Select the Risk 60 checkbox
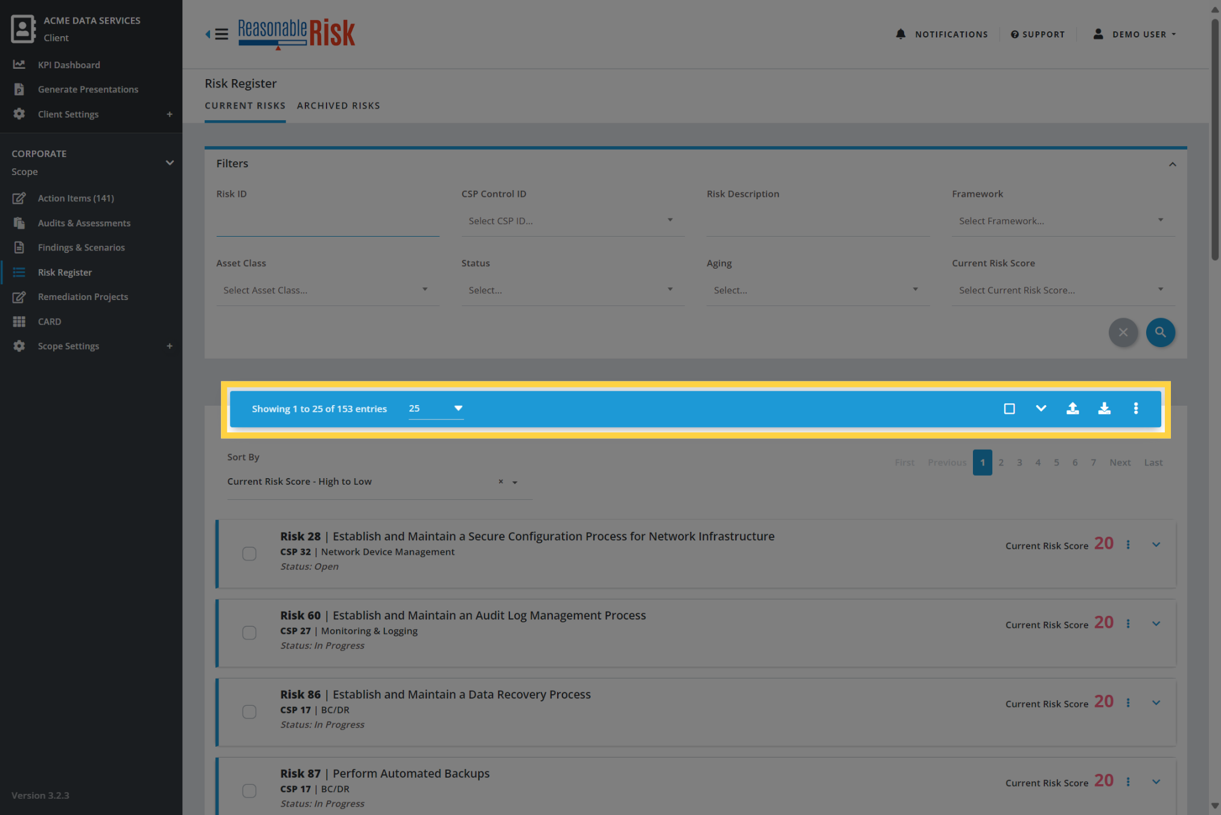The width and height of the screenshot is (1221, 815). click(x=249, y=633)
